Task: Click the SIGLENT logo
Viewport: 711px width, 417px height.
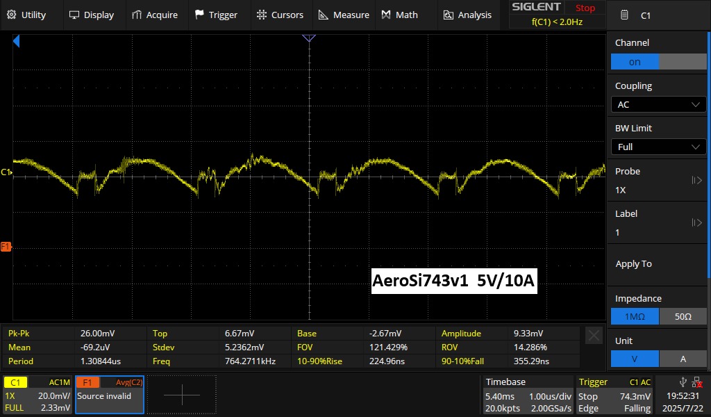Action: tap(536, 7)
